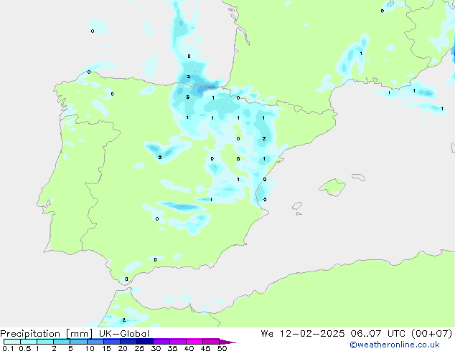Click the 'We 12-02-2025' date text
This screenshot has width=455, height=351.
tap(303, 334)
